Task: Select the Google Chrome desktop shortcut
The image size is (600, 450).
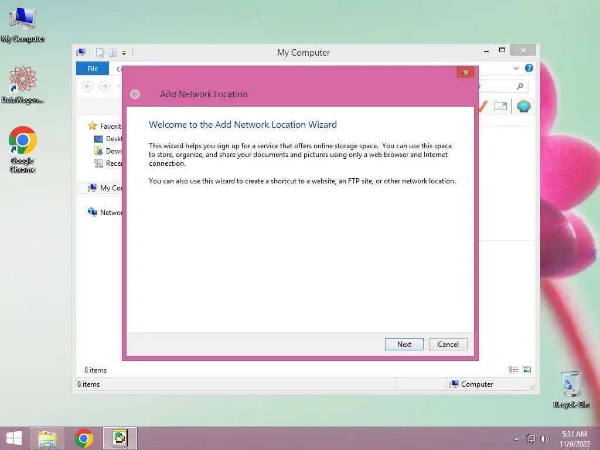Action: [x=23, y=149]
